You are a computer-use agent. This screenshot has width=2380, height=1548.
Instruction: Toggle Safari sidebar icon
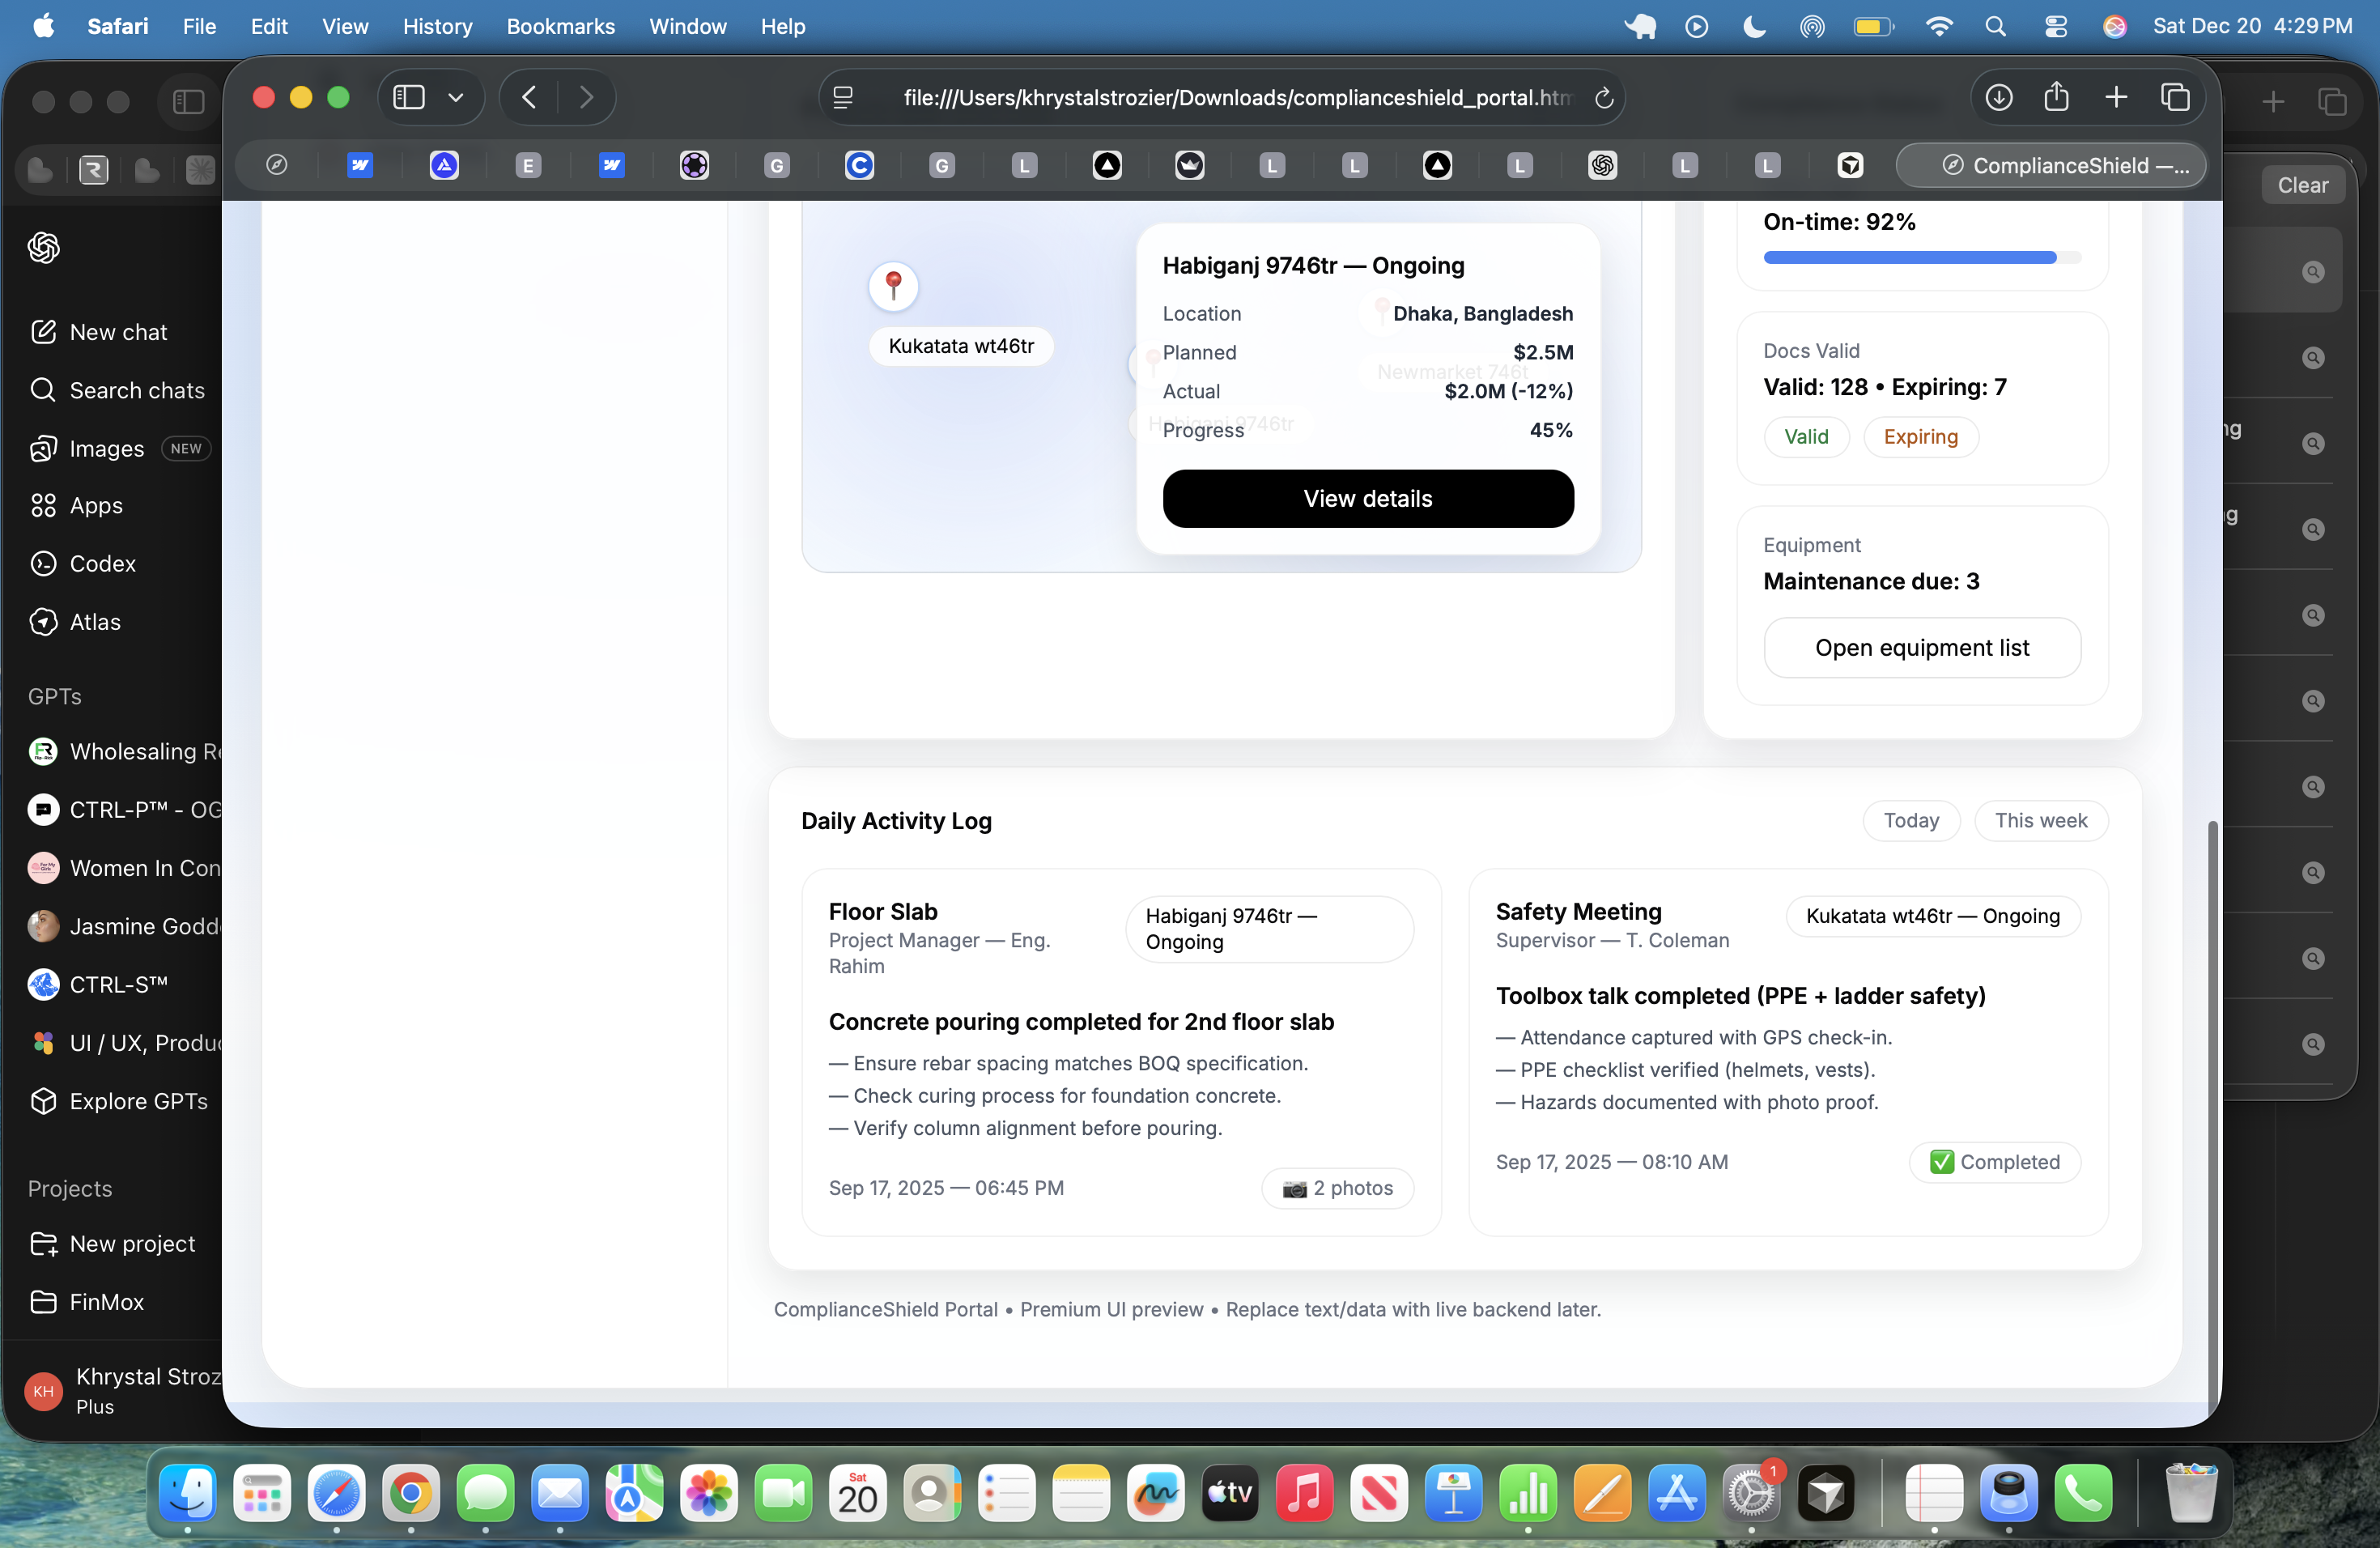pos(409,98)
